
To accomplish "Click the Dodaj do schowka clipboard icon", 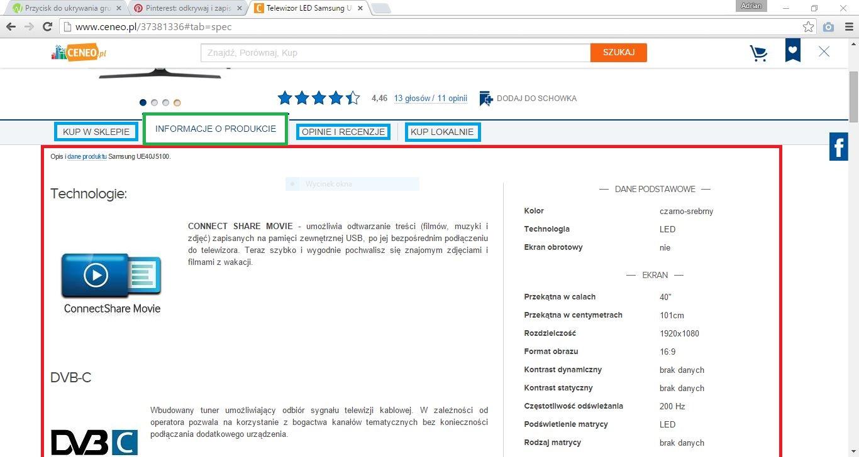I will [486, 99].
